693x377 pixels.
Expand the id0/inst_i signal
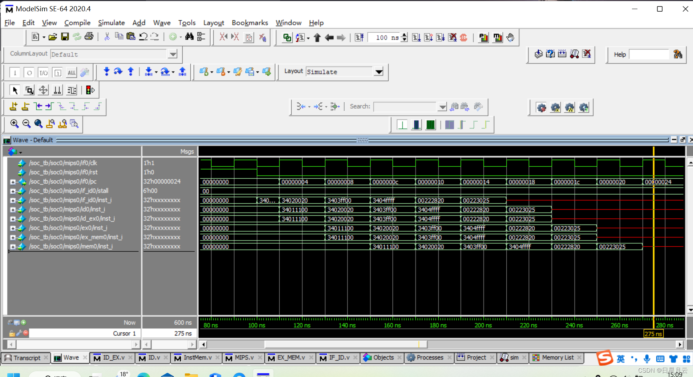[x=13, y=210]
